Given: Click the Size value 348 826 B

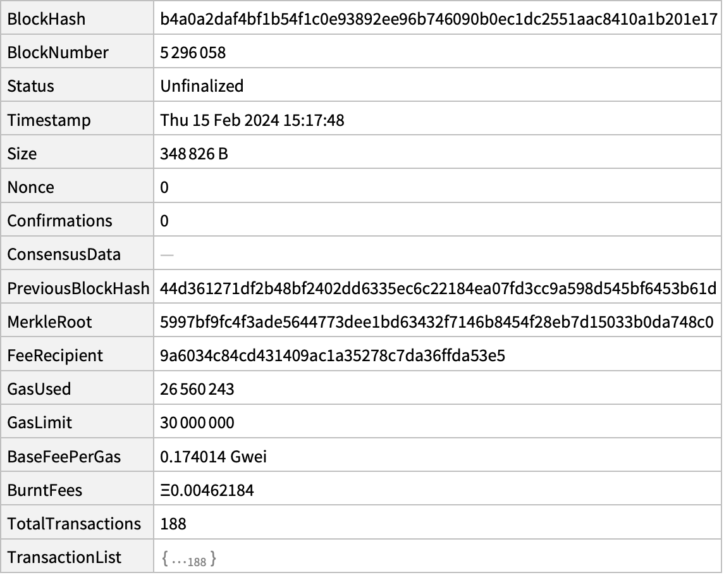Looking at the screenshot, I should (x=194, y=154).
